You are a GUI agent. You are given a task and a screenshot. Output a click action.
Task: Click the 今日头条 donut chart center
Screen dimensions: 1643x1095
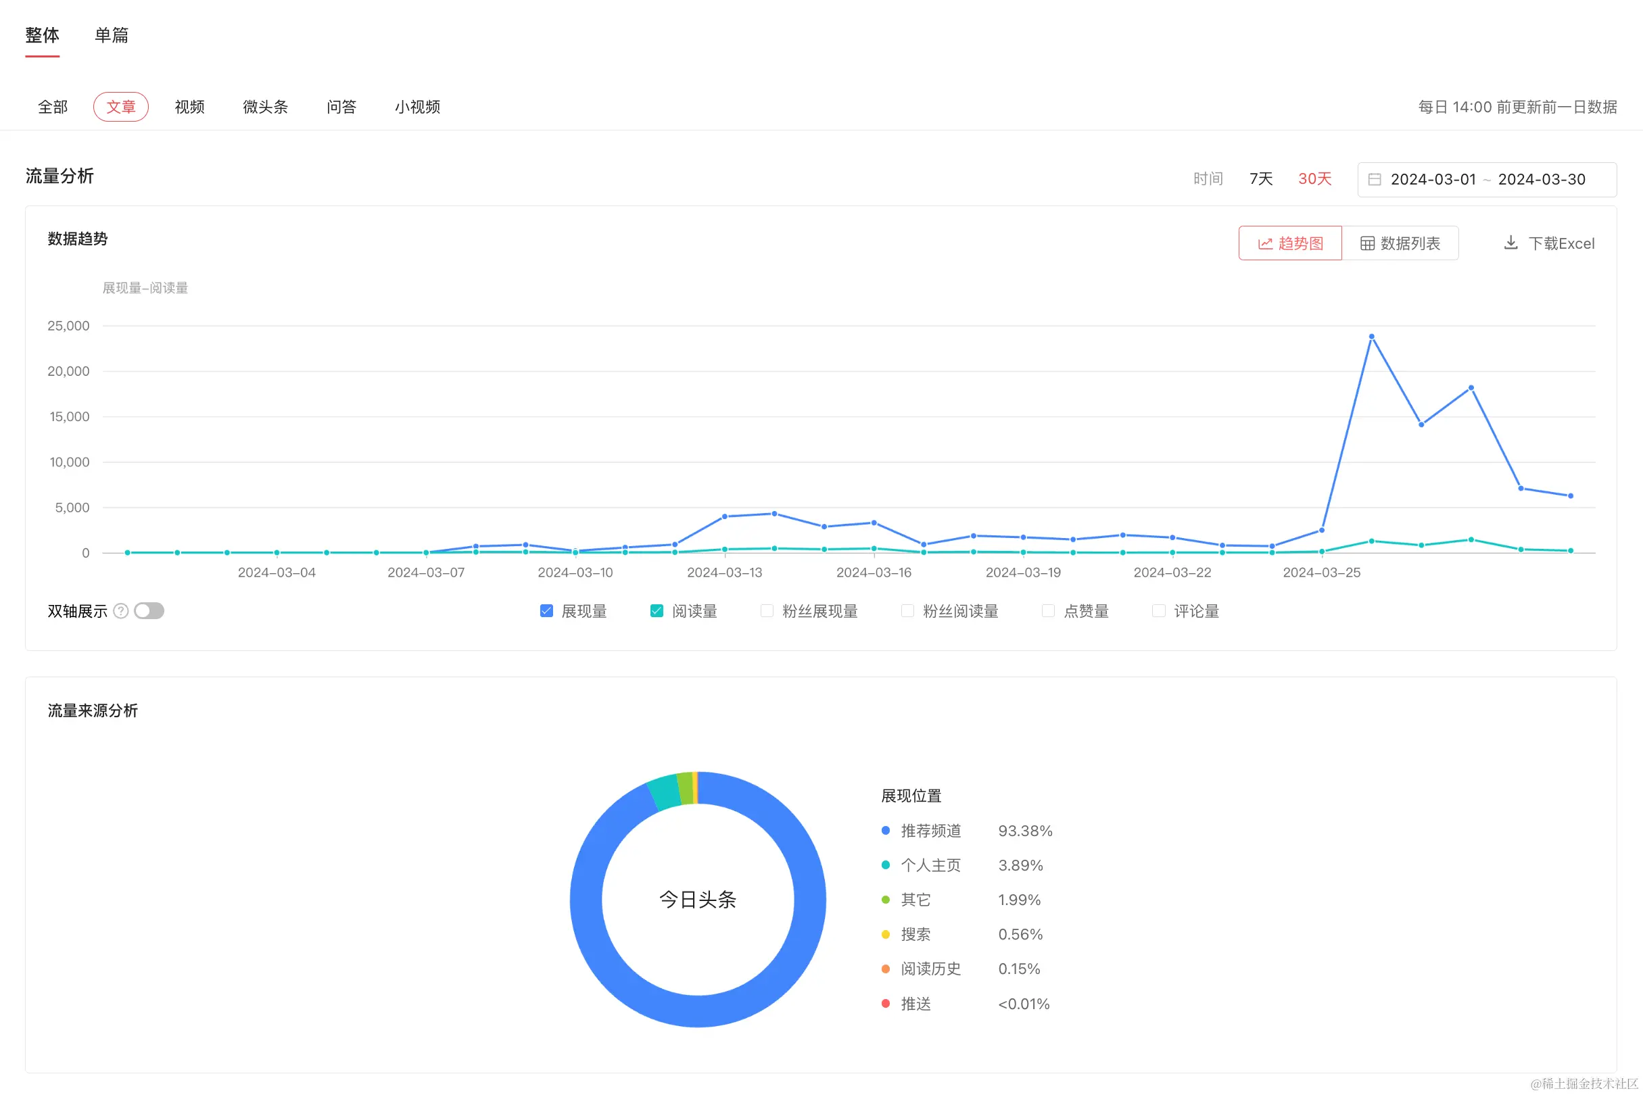tap(698, 900)
